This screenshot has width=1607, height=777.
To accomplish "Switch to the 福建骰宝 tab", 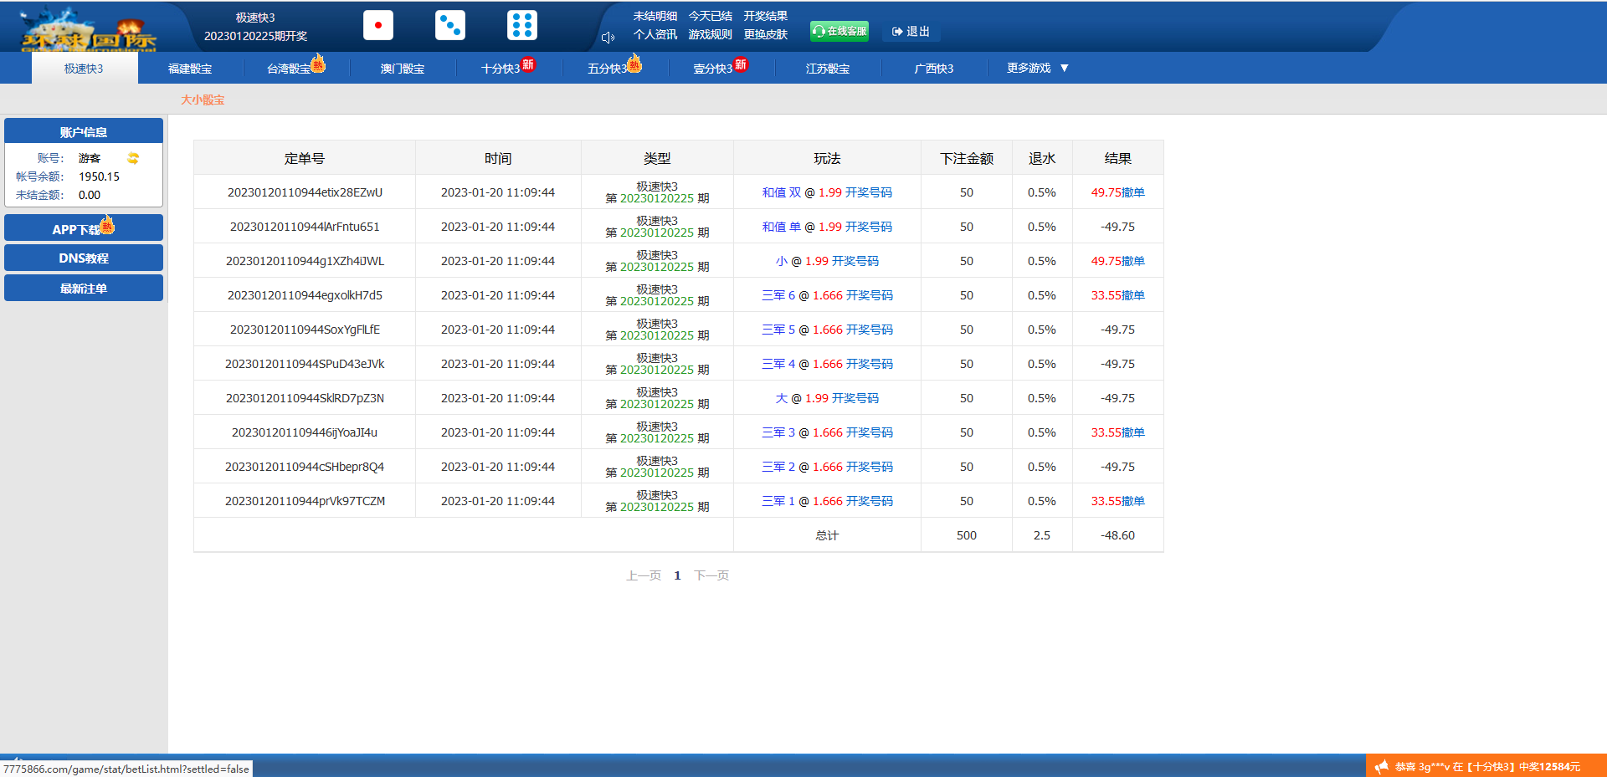I will 190,69.
